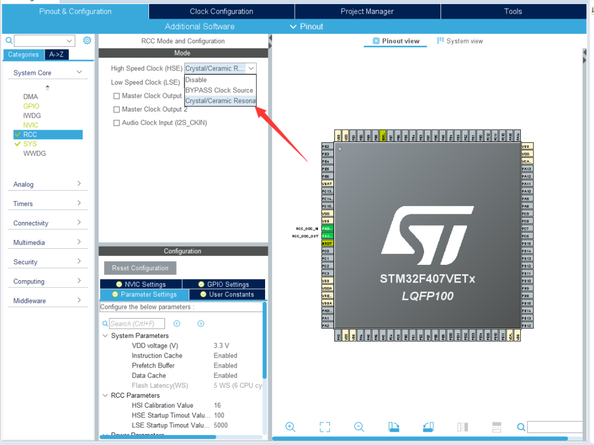Viewport: 594px width, 445px height.
Task: Click the horizontal split layout icon
Action: click(497, 427)
